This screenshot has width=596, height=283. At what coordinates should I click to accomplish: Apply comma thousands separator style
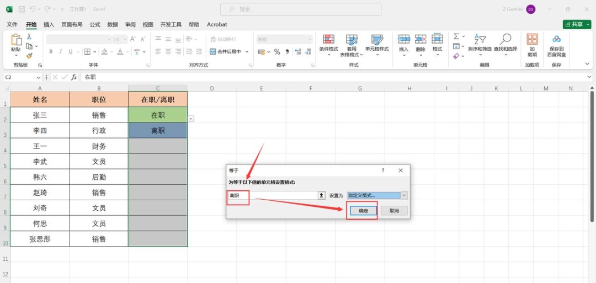[288, 52]
